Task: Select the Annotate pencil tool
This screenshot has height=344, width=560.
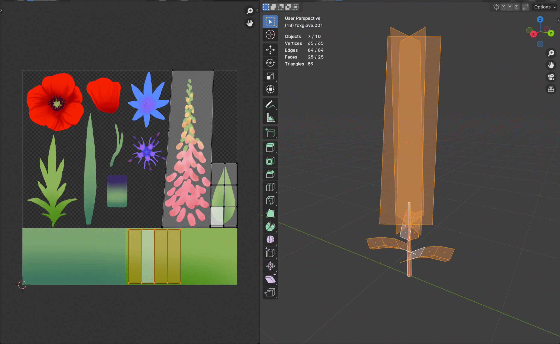Action: 270,105
